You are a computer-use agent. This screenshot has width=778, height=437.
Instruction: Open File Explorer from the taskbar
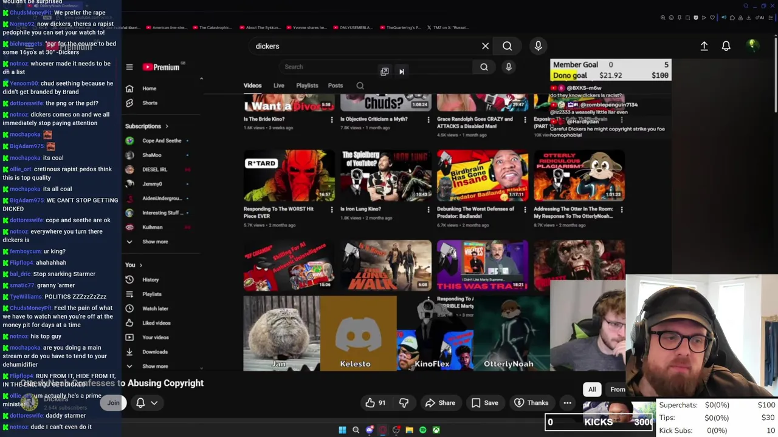click(409, 430)
